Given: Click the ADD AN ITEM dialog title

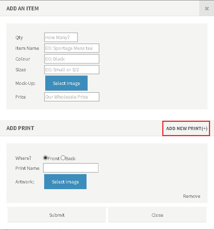Looking at the screenshot, I should 23,9.
